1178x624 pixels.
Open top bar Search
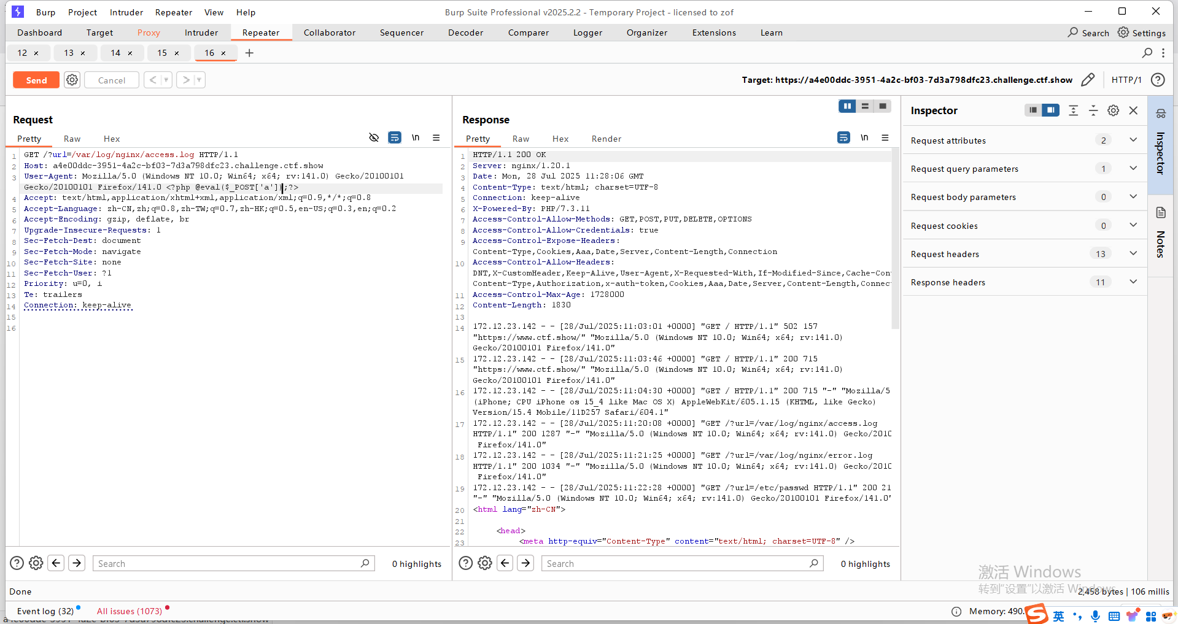(1088, 33)
